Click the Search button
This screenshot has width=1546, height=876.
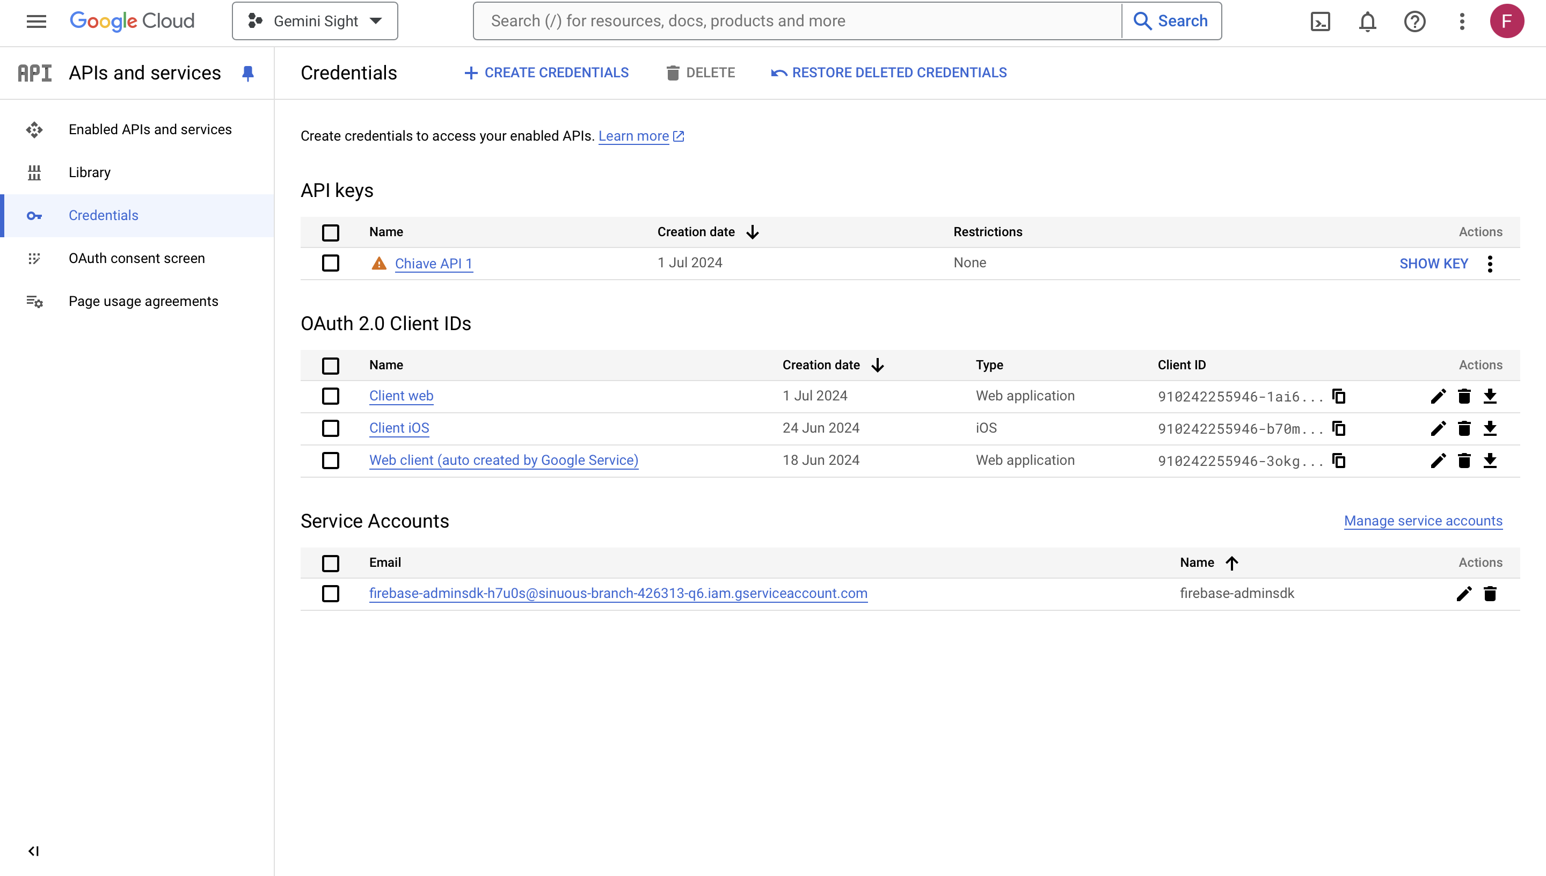point(1171,21)
